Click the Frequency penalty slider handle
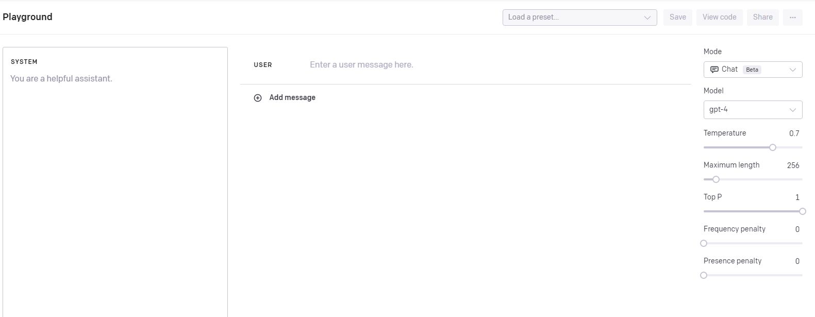Image resolution: width=815 pixels, height=317 pixels. [704, 243]
